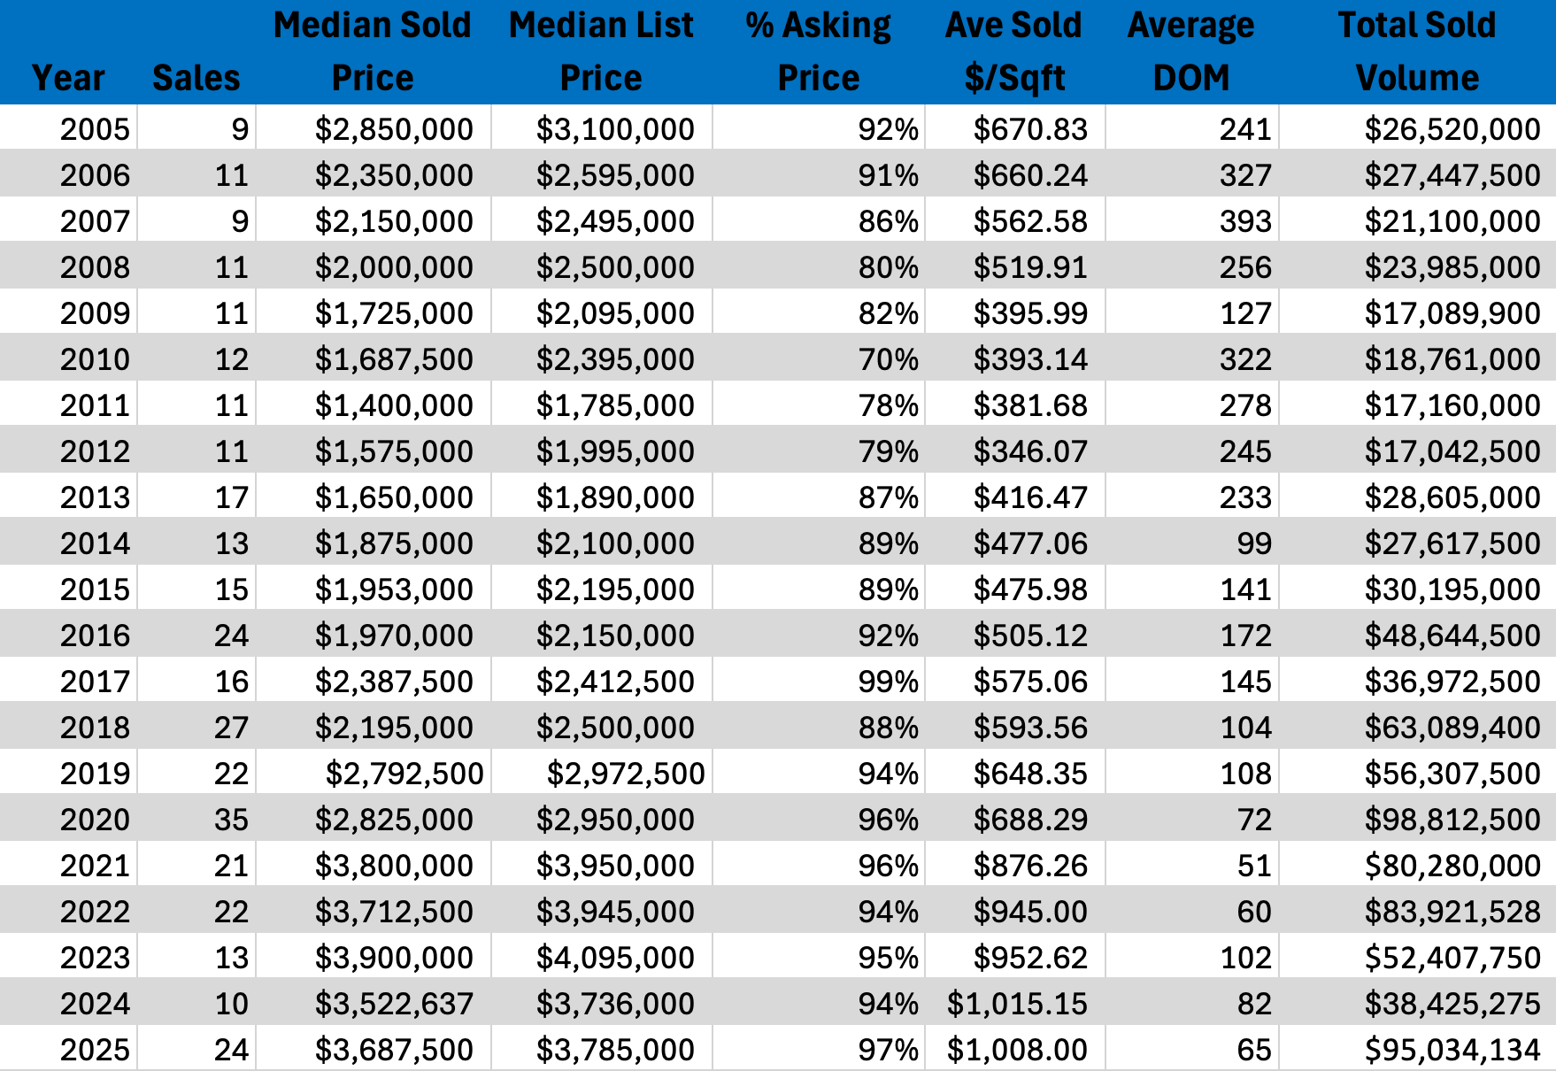The image size is (1556, 1071).
Task: Click the $2,850,000 median sold price cell
Action: tap(394, 129)
